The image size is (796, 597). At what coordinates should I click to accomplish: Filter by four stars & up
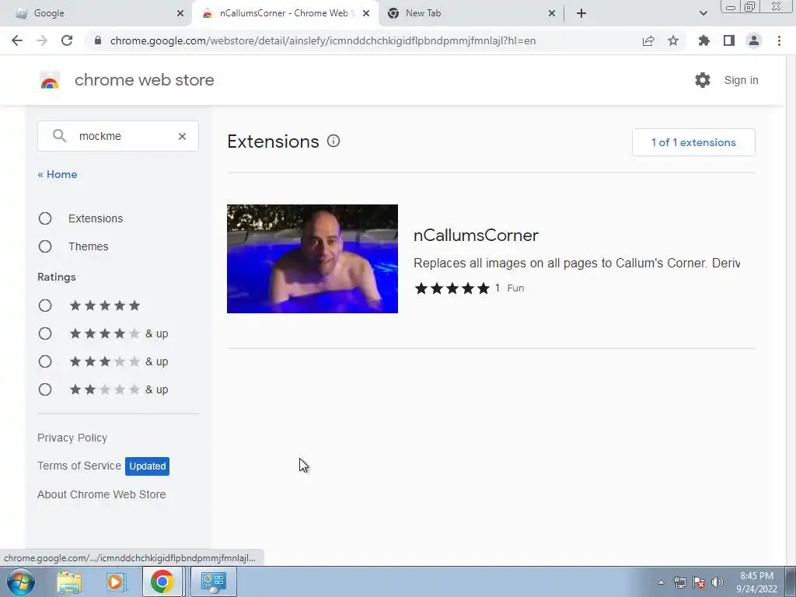pos(45,333)
